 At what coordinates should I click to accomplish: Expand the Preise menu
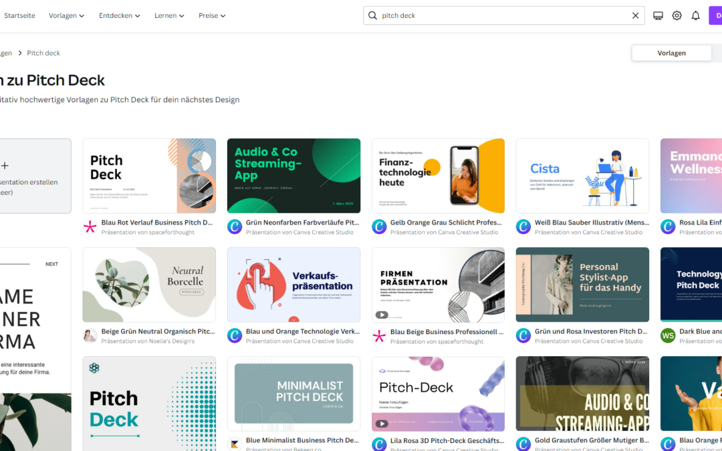(212, 15)
